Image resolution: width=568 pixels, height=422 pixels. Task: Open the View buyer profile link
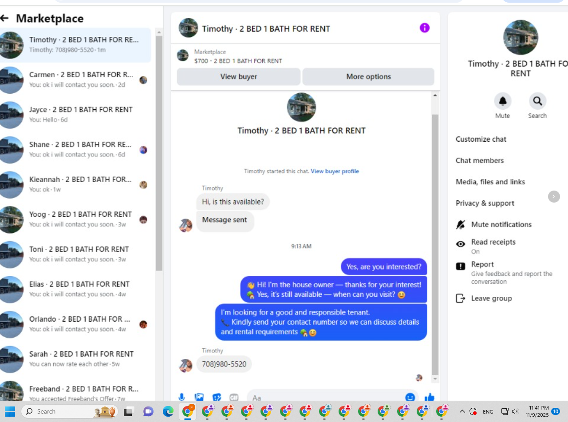pyautogui.click(x=335, y=171)
